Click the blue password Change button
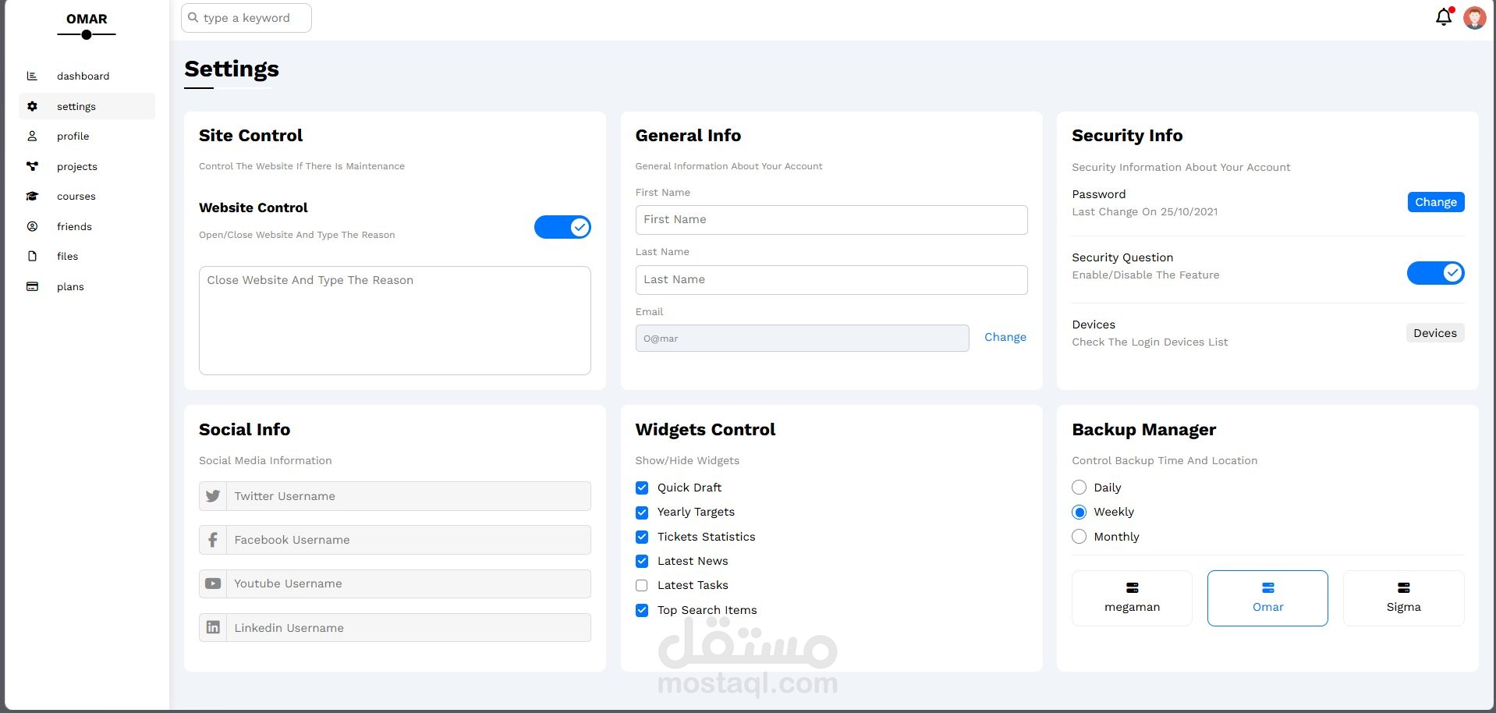The height and width of the screenshot is (713, 1496). [1436, 202]
